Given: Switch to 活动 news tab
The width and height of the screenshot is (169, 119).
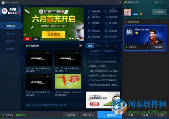Looking at the screenshot, I should pos(107,46).
